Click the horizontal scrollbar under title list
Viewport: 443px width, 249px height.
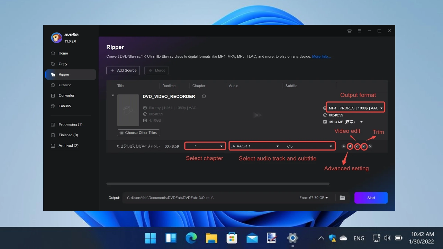coord(218,184)
